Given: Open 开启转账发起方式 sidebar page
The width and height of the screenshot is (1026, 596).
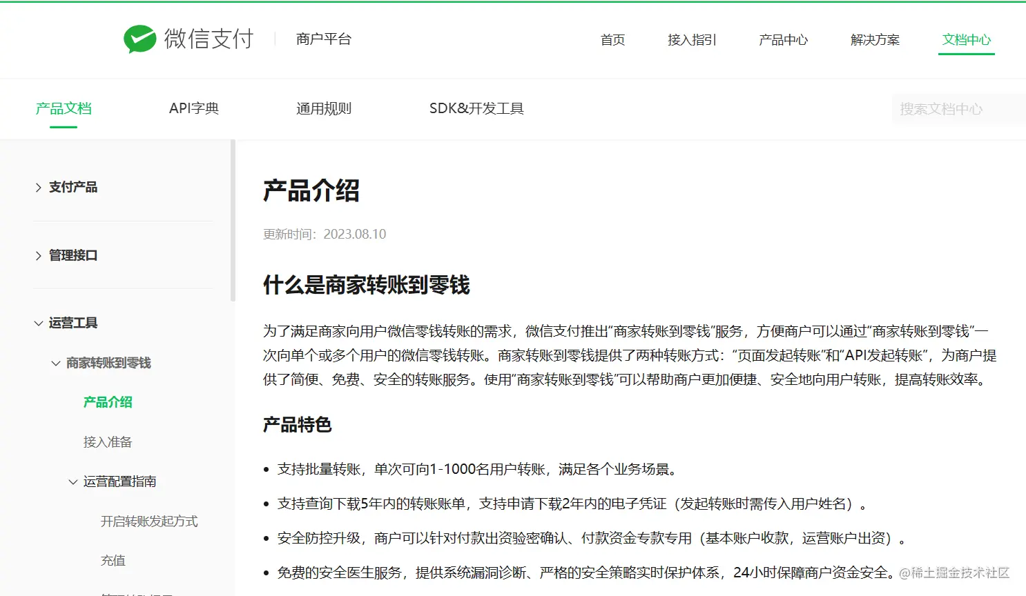Looking at the screenshot, I should pyautogui.click(x=149, y=521).
